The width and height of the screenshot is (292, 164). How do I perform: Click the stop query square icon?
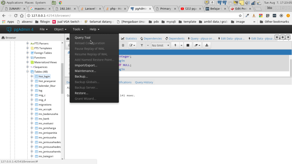point(188,45)
